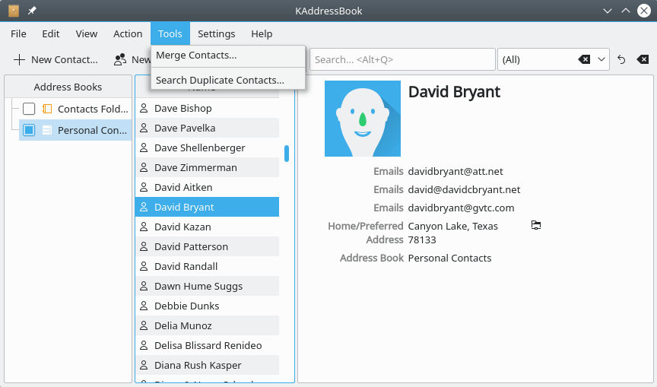Viewport: 657px width, 387px height.
Task: Click person icon beside David Bryant row
Action: [144, 207]
